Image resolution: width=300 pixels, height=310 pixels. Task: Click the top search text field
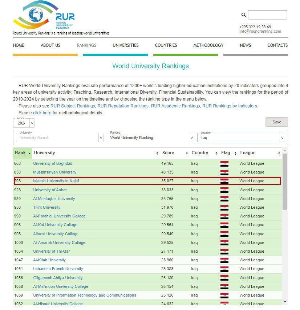[267, 15]
